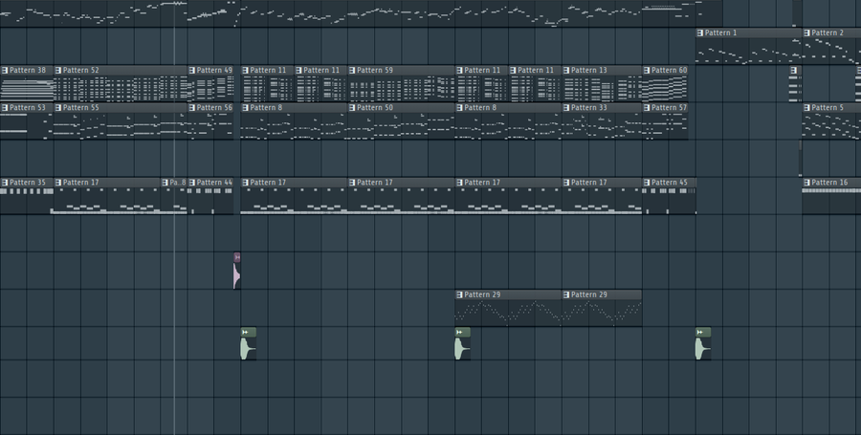Open the Pattern 49 clip menu icon

[x=192, y=70]
